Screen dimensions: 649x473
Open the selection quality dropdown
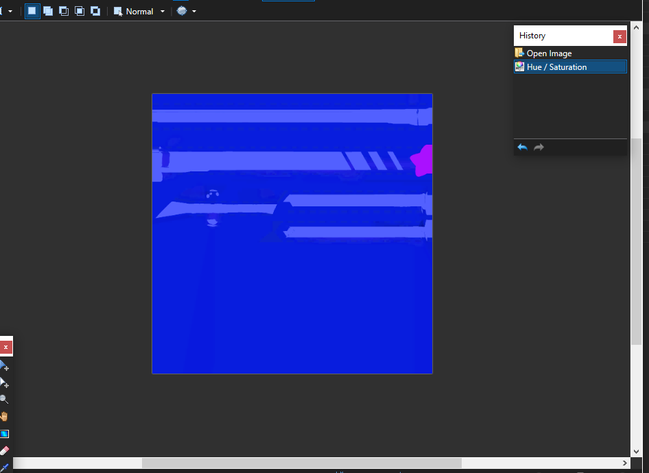click(196, 11)
